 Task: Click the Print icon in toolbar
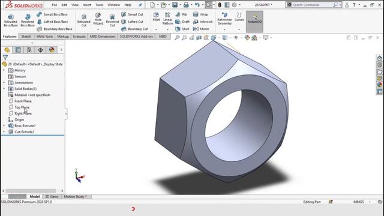(186, 5)
